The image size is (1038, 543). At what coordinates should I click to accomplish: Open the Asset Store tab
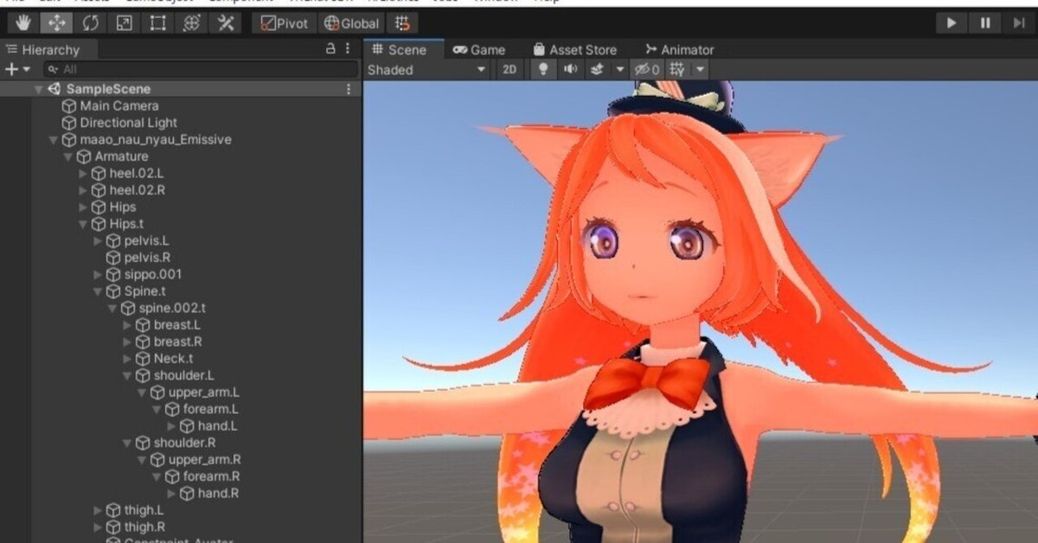574,49
